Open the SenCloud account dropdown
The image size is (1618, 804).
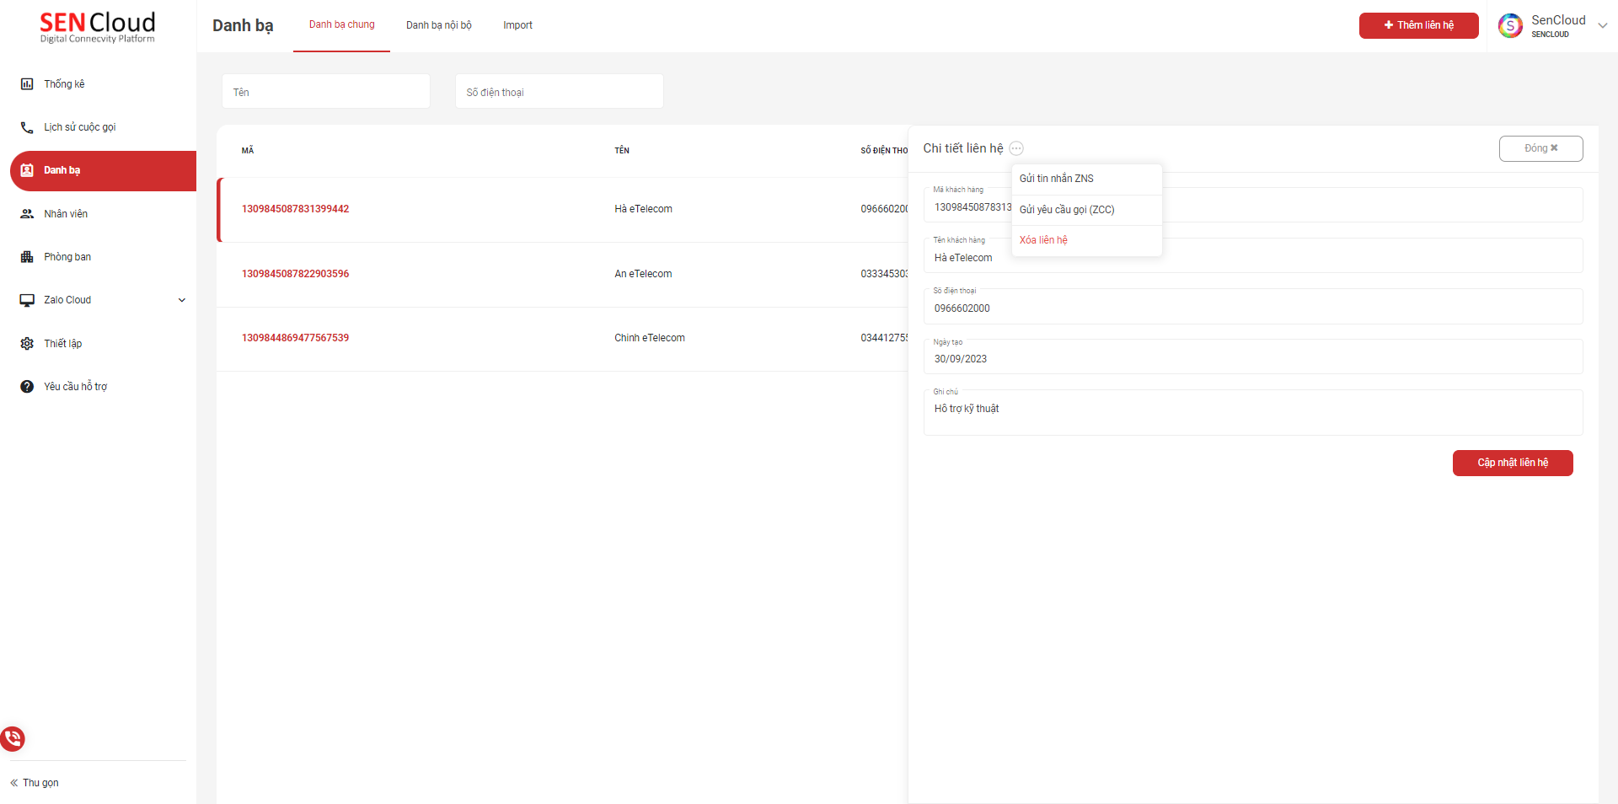click(x=1602, y=25)
